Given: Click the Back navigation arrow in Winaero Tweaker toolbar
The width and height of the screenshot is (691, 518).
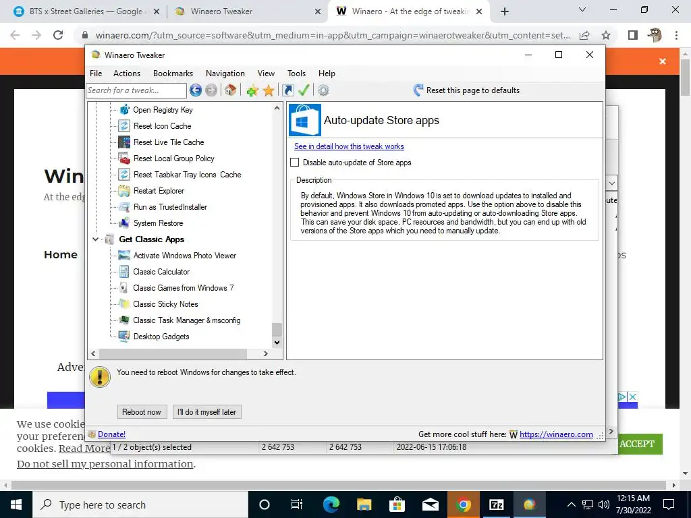Looking at the screenshot, I should (196, 90).
